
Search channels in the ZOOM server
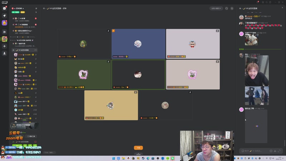click(36, 12)
